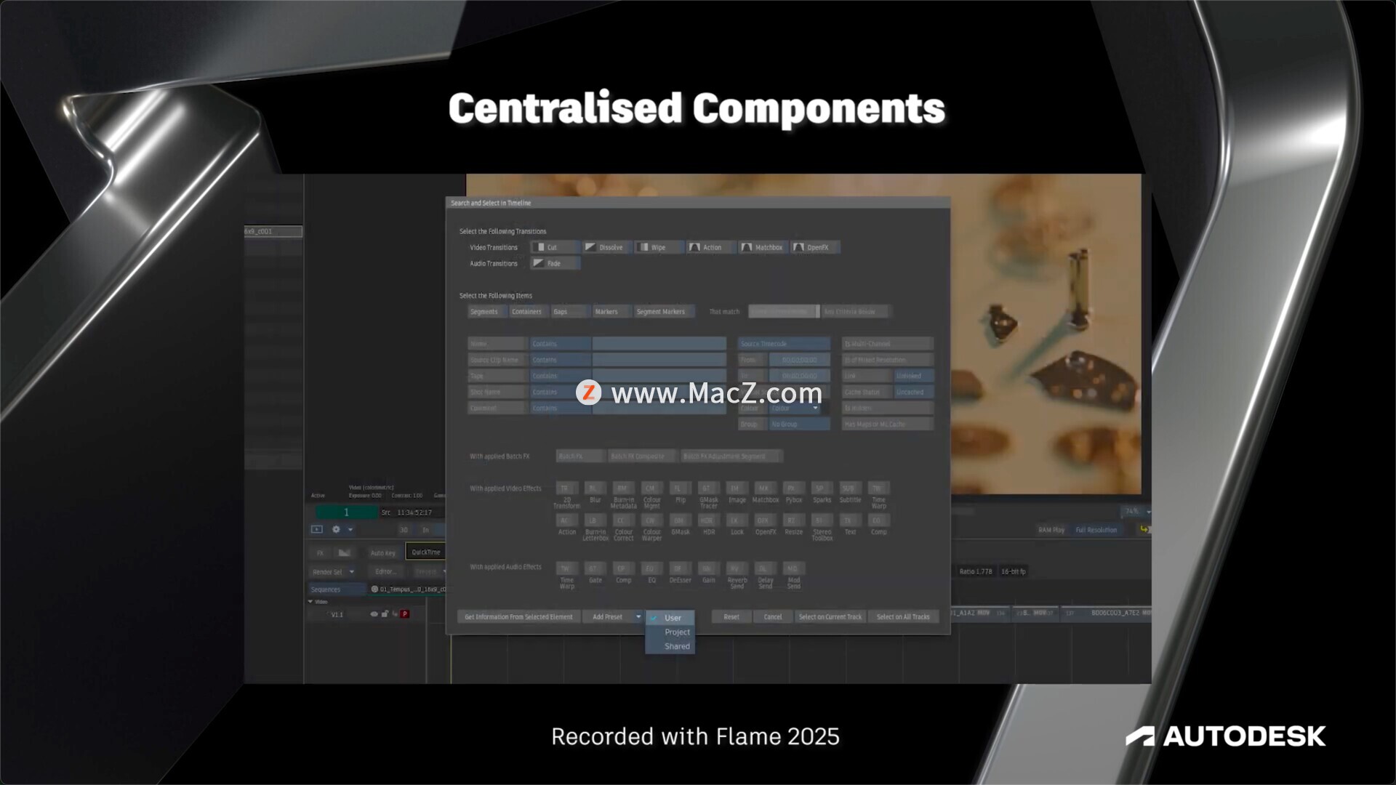Click the Cancel button
Screen dimensions: 1396x785
(773, 617)
